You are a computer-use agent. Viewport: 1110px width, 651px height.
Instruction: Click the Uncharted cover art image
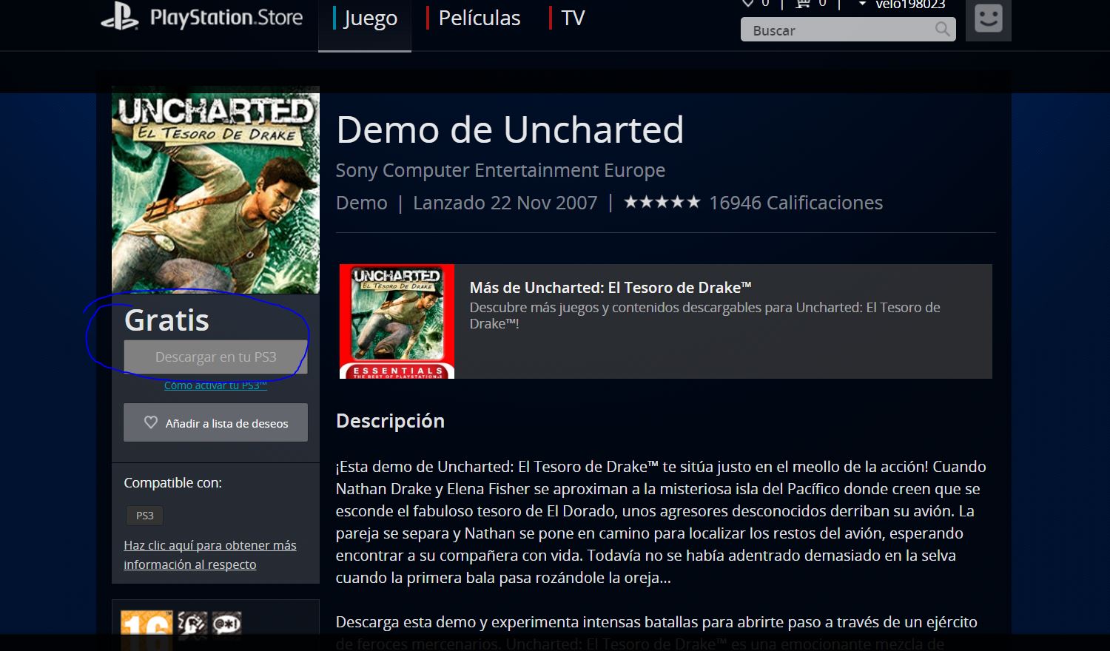215,189
